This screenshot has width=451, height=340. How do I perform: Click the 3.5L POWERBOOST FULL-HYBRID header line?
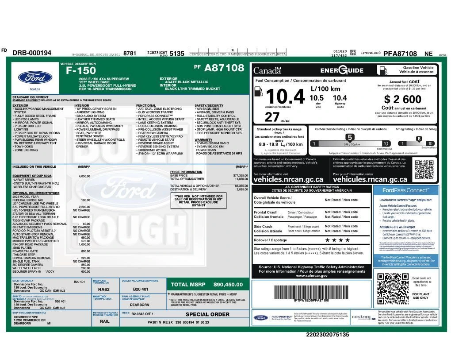[x=107, y=85]
